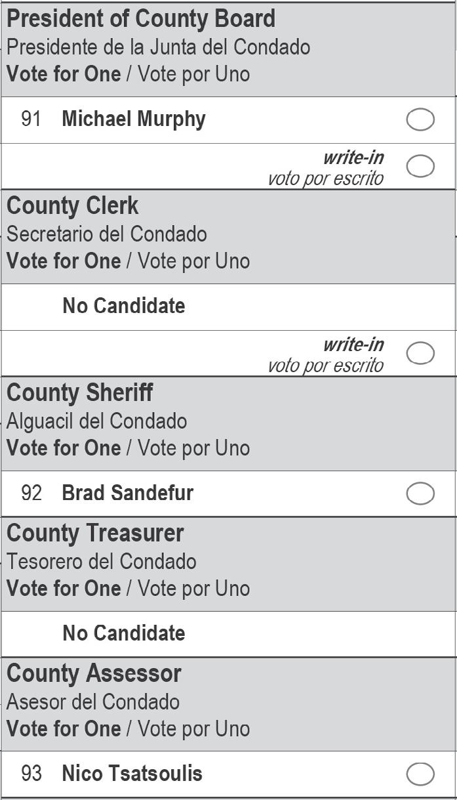Click candidate number 92
This screenshot has height=800, width=457.
tap(31, 493)
